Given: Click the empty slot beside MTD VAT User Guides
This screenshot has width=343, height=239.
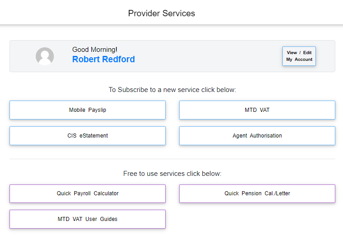Looking at the screenshot, I should (257, 219).
